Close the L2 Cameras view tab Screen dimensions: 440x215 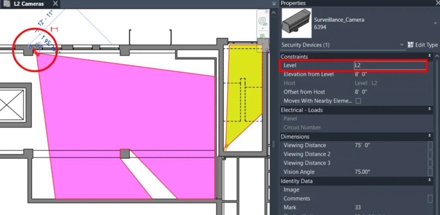click(x=56, y=4)
